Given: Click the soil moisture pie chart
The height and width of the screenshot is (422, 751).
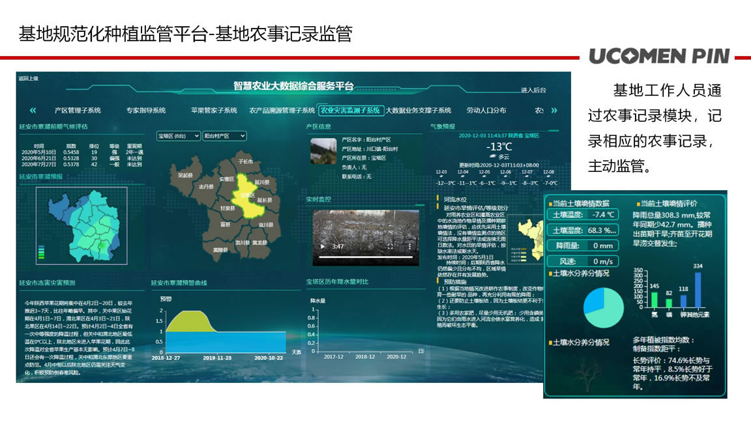Looking at the screenshot, I should click(603, 307).
